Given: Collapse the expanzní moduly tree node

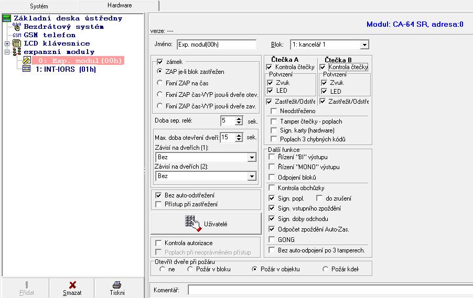Looking at the screenshot, I should click(7, 52).
